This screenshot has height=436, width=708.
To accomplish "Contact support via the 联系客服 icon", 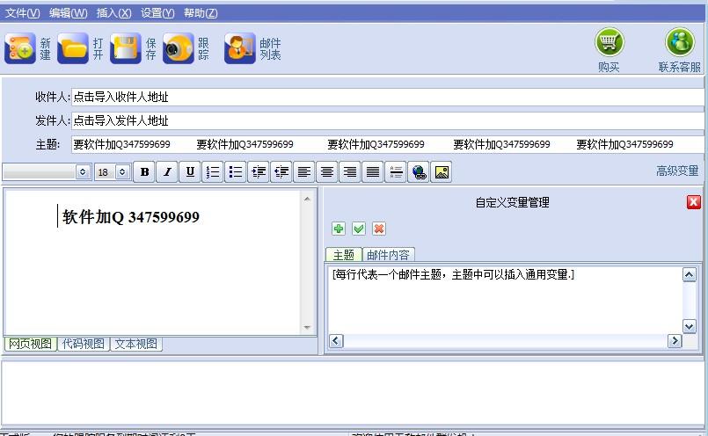I will pos(680,42).
